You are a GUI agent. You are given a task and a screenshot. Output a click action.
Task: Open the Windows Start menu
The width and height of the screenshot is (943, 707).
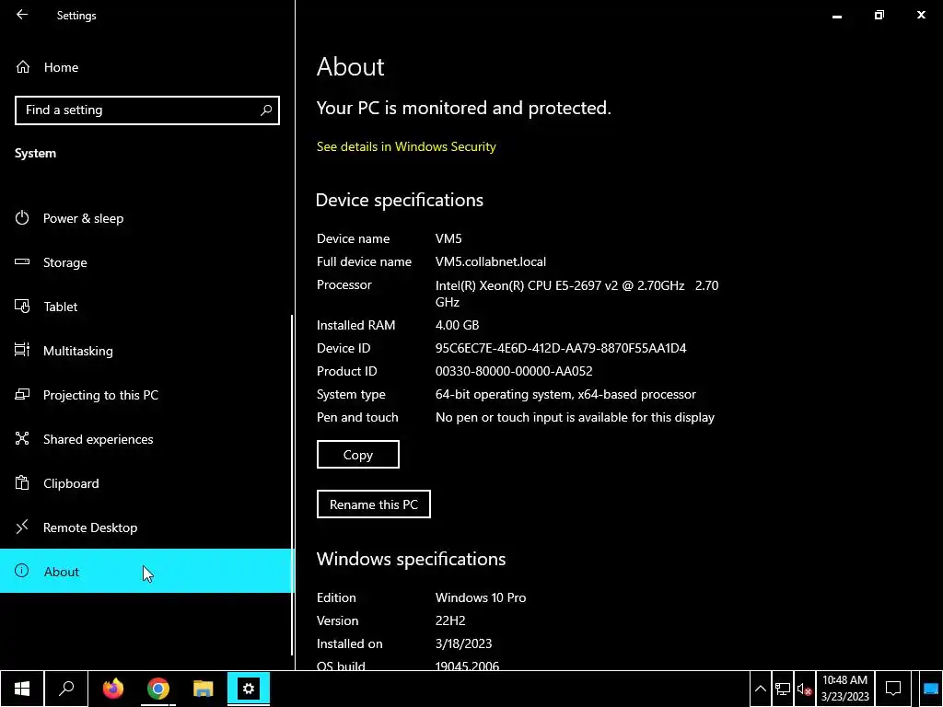[x=22, y=689]
